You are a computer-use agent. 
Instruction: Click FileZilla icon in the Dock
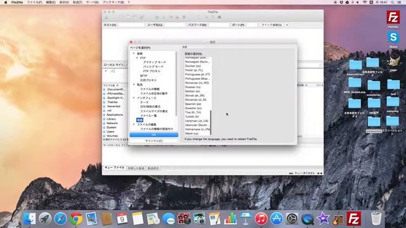pos(354,218)
